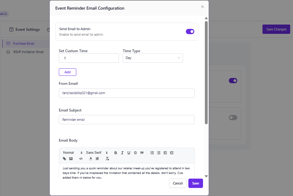Screen dimensions: 293x196
Task: Click the Add button for custom time
Action: pos(68,72)
